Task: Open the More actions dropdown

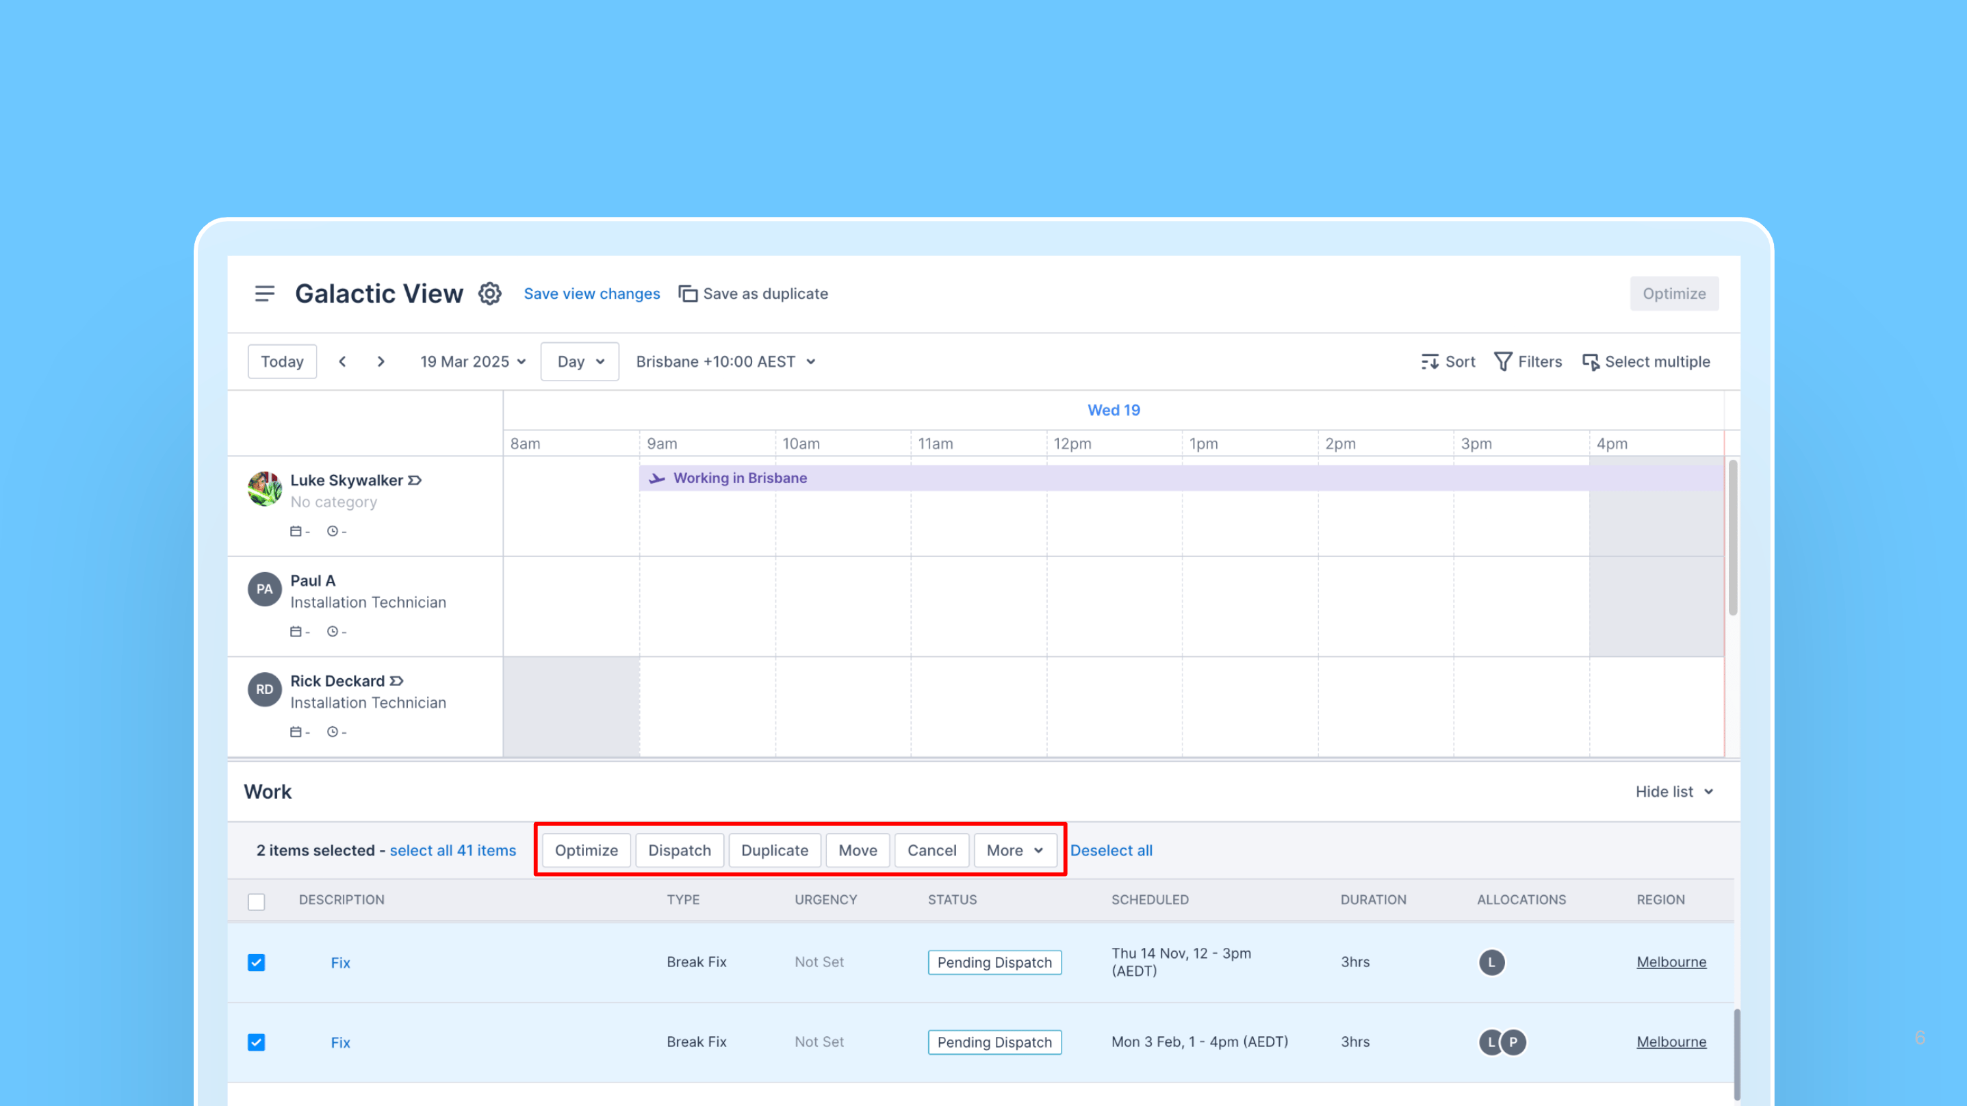Action: [1015, 850]
